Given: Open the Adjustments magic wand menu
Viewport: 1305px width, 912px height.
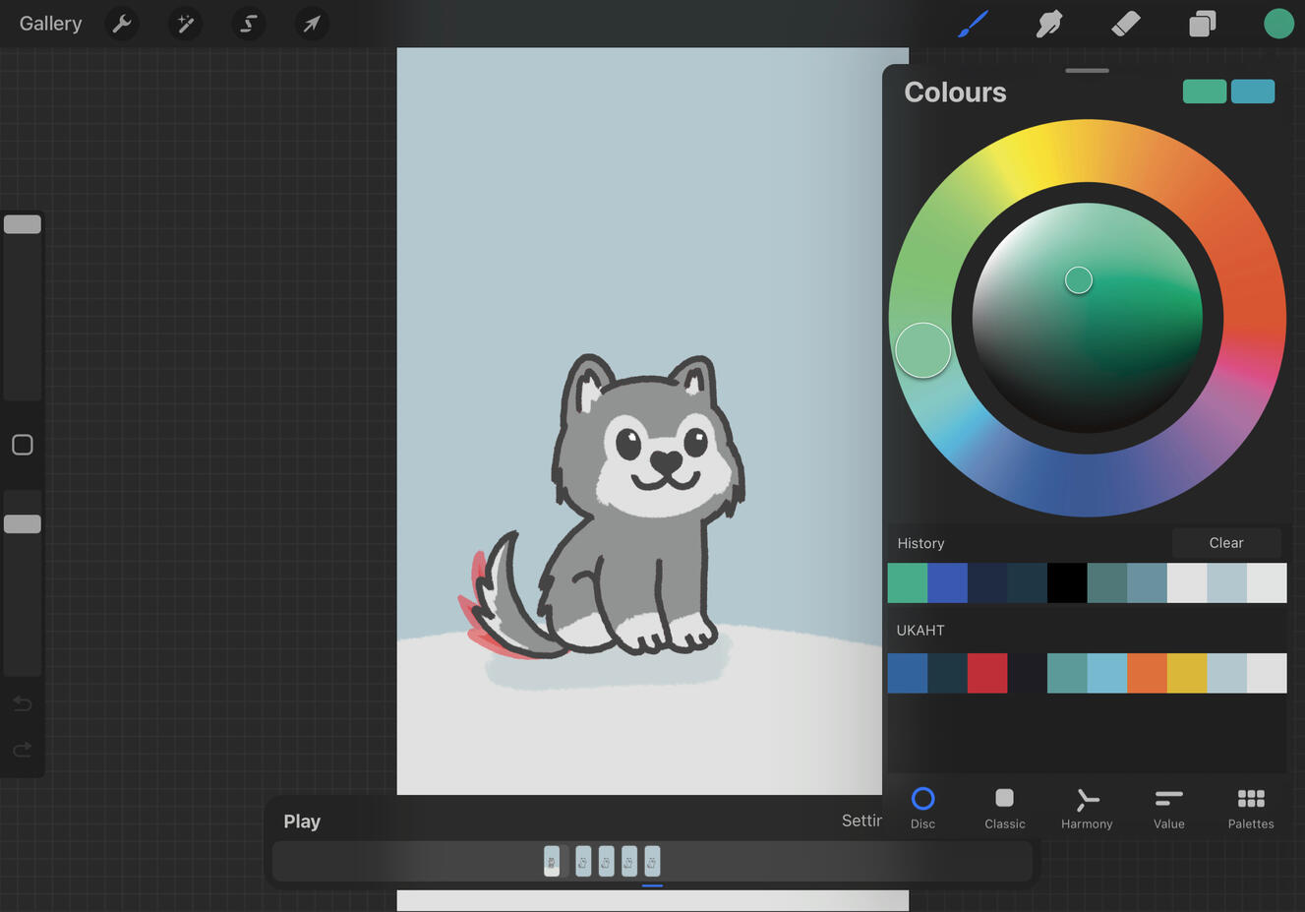Looking at the screenshot, I should coord(185,24).
